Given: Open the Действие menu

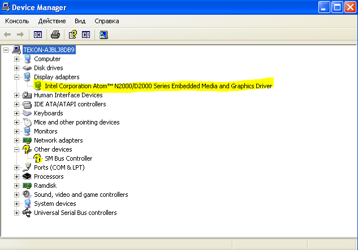Looking at the screenshot, I should pyautogui.click(x=52, y=21).
